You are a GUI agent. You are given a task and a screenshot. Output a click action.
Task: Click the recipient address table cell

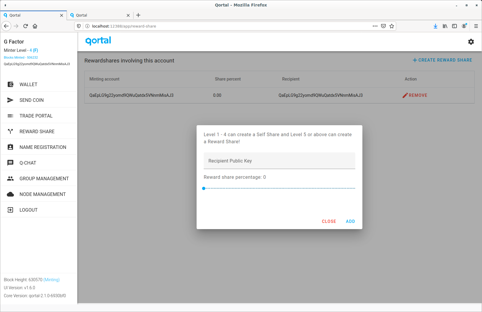321,95
